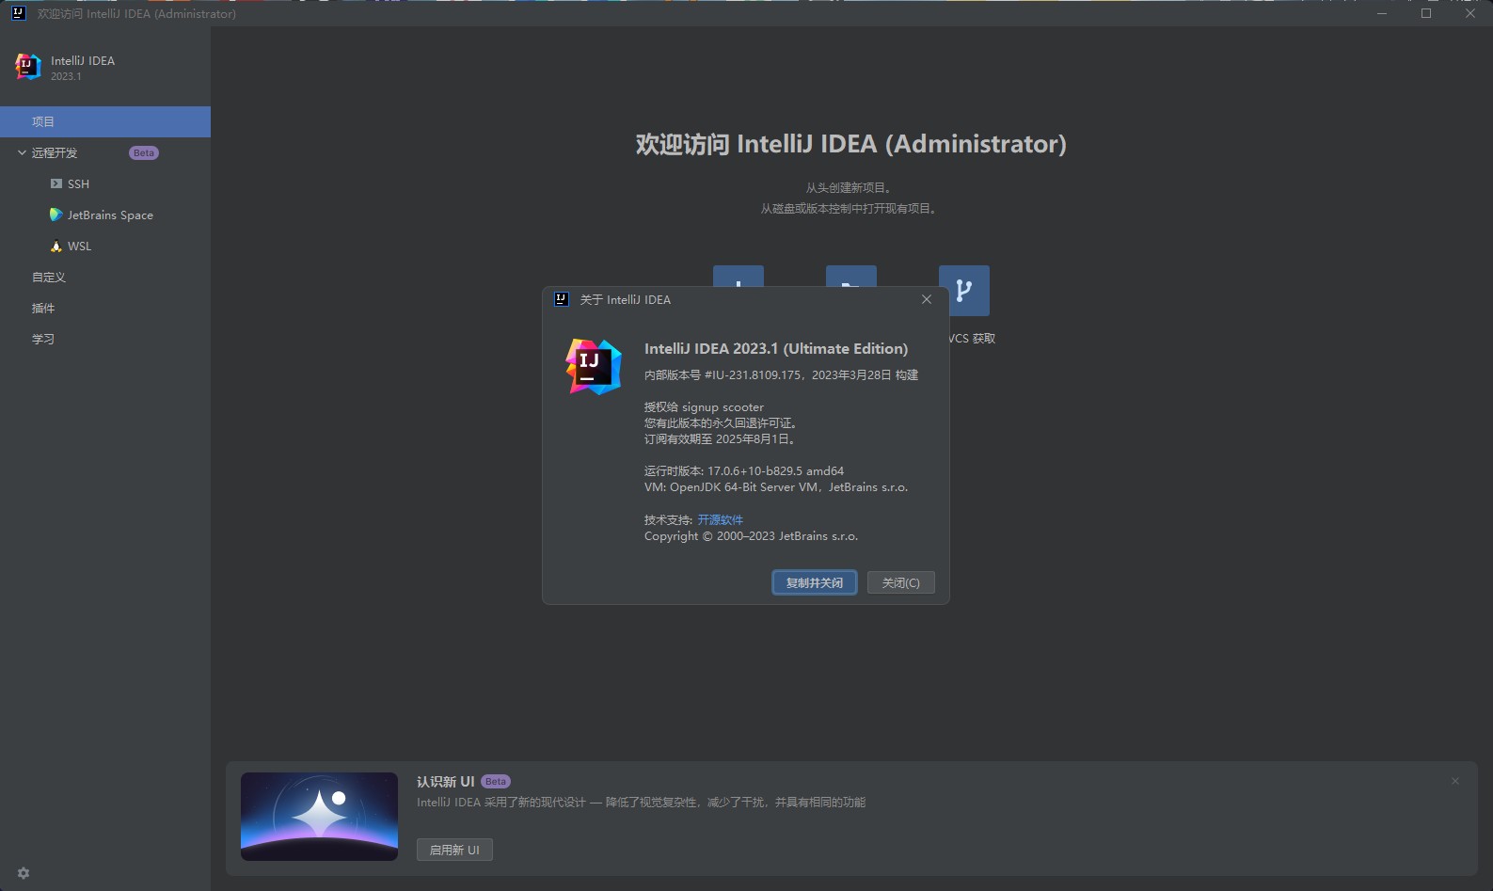The height and width of the screenshot is (891, 1493).
Task: Collapse the 远程开发 section
Action: (22, 152)
